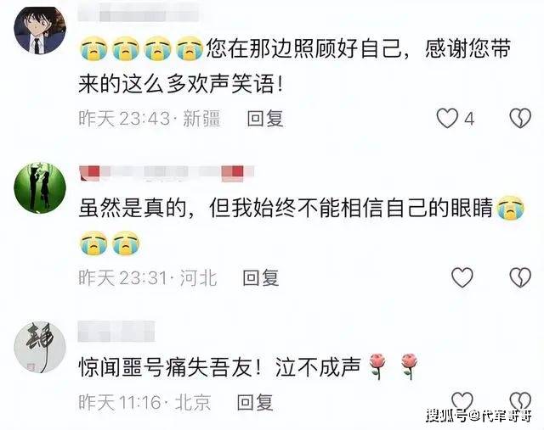Click the 搜狐号 watermark at bottom right
This screenshot has width=544, height=430.
click(479, 416)
